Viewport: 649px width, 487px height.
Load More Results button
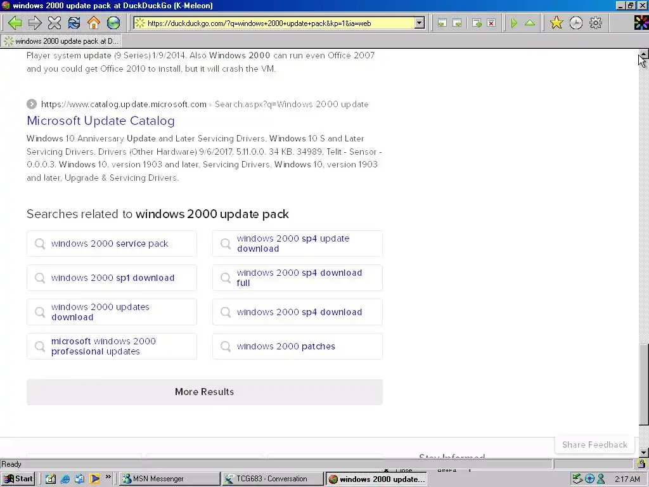coord(205,392)
